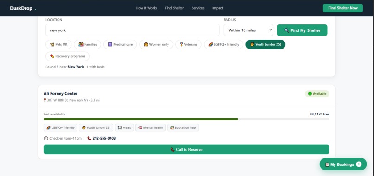374x176 pixels.
Task: Click the map pin icon beside address
Action: (45, 100)
